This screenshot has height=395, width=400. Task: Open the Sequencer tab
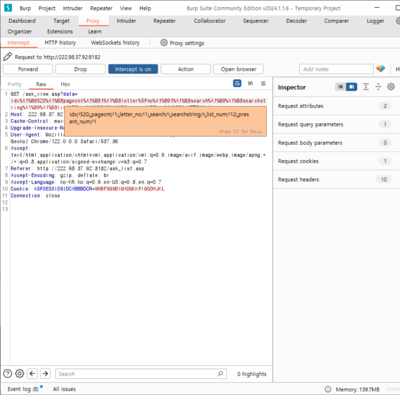point(256,21)
